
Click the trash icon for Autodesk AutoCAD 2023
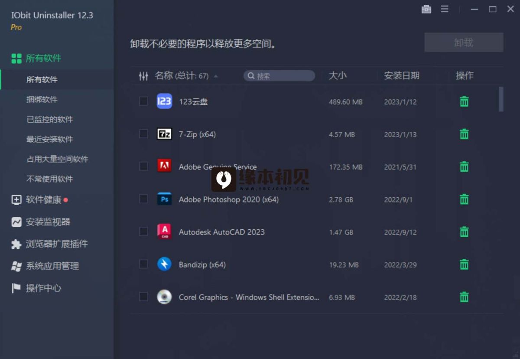click(x=464, y=232)
